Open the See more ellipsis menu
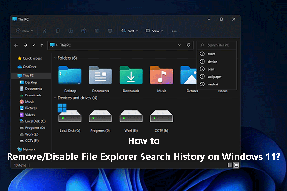The height and width of the screenshot is (191, 287). pos(174,31)
